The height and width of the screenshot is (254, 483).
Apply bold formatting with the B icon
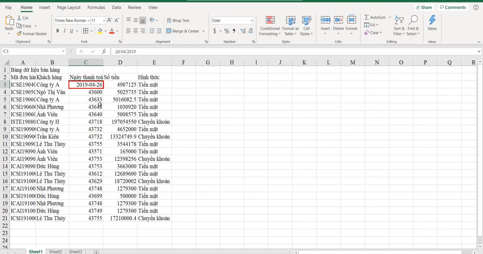click(x=58, y=30)
